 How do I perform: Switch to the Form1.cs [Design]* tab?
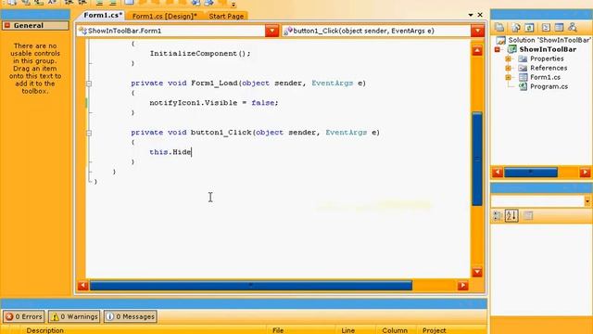point(165,16)
